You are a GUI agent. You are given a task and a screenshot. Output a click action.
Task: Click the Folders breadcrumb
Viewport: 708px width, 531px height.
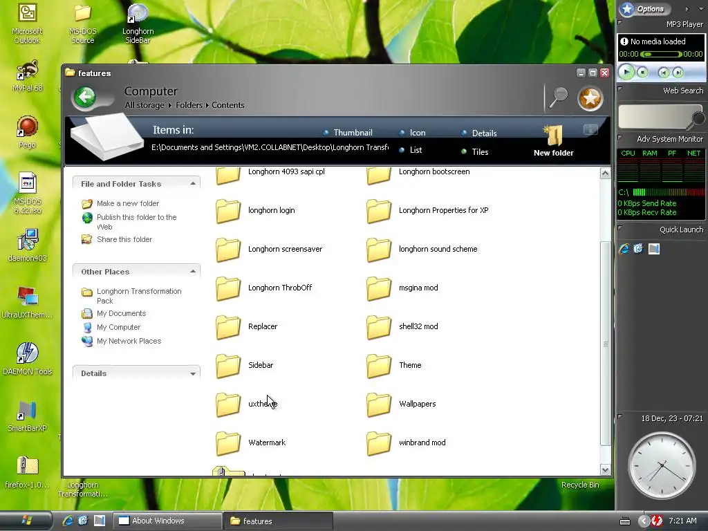click(189, 105)
